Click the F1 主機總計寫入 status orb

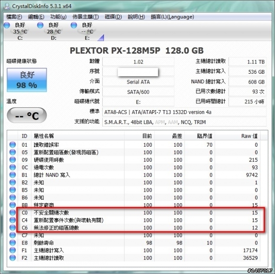(12, 250)
